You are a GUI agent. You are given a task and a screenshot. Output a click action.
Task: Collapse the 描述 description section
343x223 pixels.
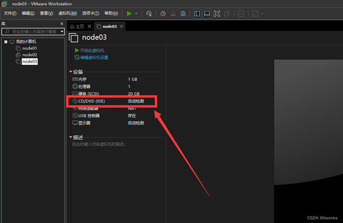click(x=71, y=137)
